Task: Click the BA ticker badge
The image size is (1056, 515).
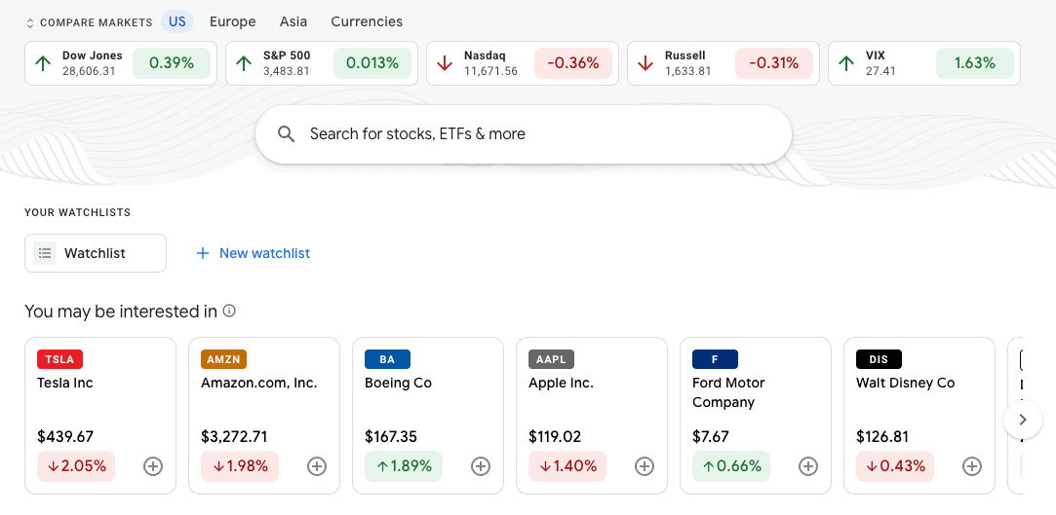Action: [387, 359]
